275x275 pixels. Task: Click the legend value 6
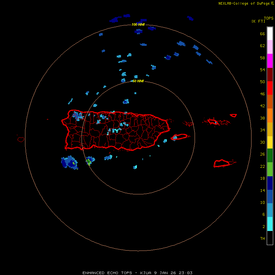(x=264, y=215)
